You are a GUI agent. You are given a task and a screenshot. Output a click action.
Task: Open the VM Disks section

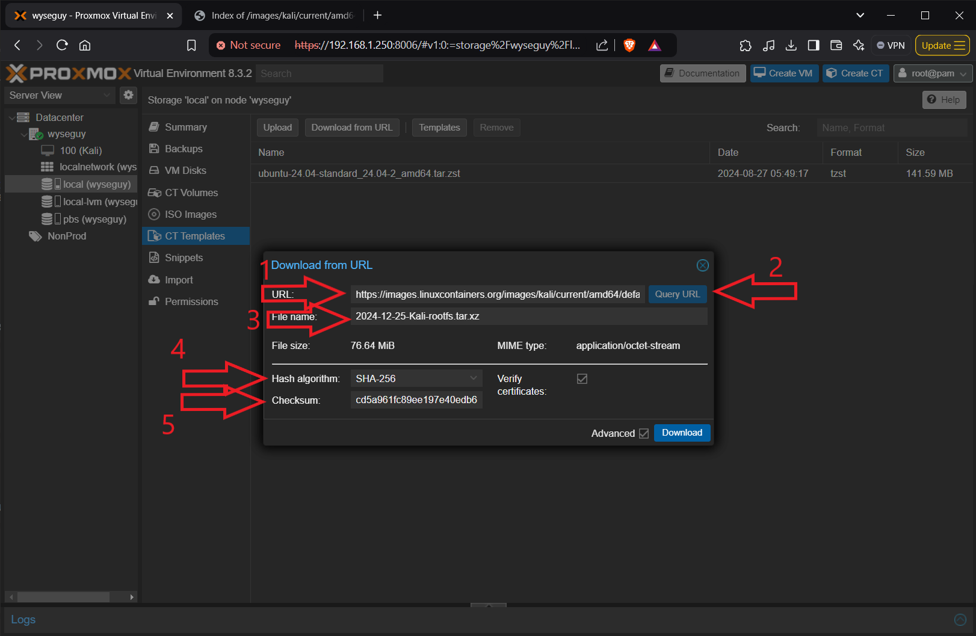pyautogui.click(x=196, y=170)
